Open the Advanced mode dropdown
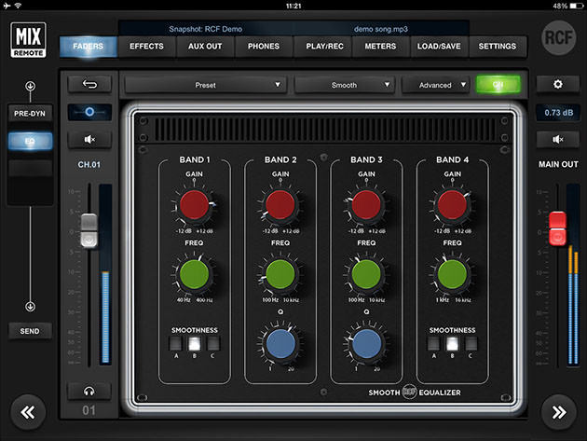The height and width of the screenshot is (441, 587). pos(434,85)
